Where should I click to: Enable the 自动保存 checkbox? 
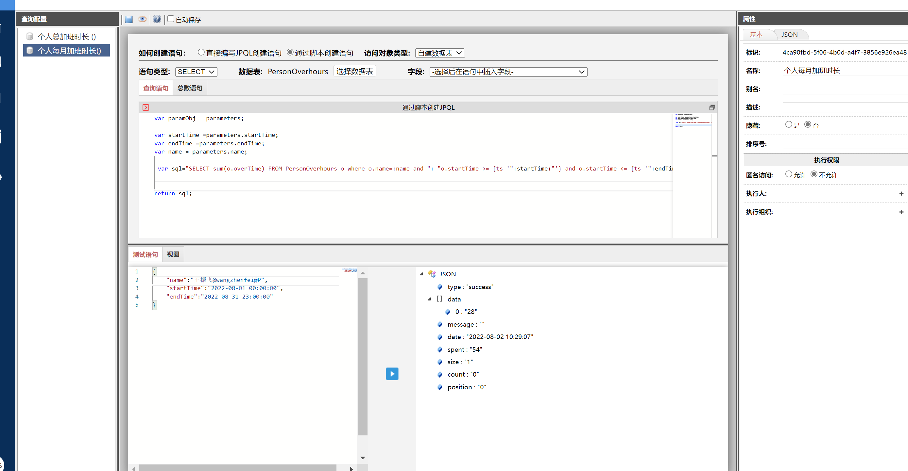pos(171,19)
